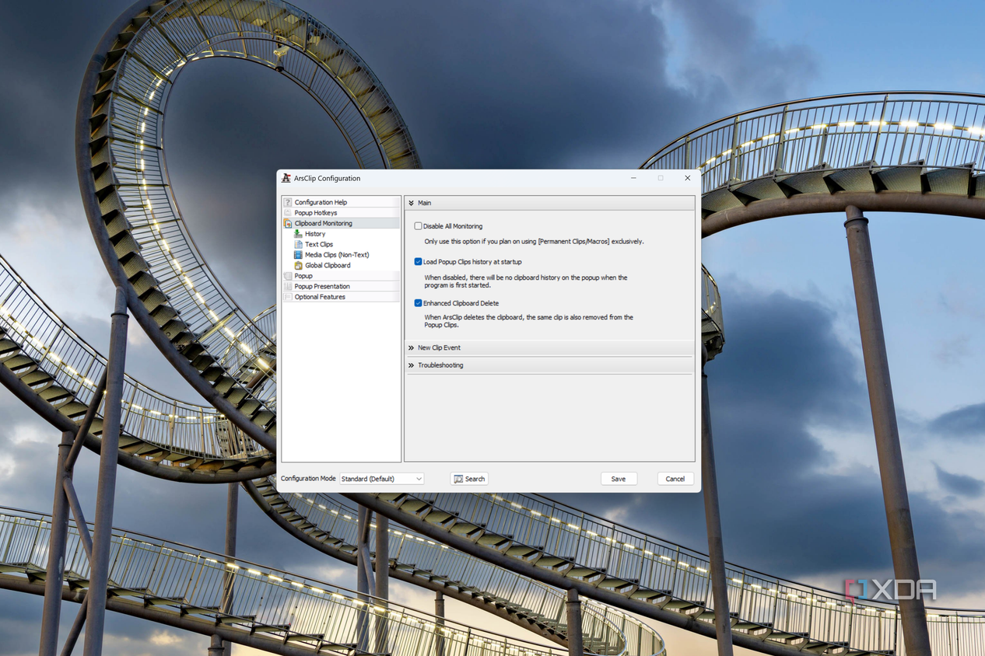The image size is (985, 656).
Task: Minimize the ArsClip Configuration window
Action: point(634,178)
